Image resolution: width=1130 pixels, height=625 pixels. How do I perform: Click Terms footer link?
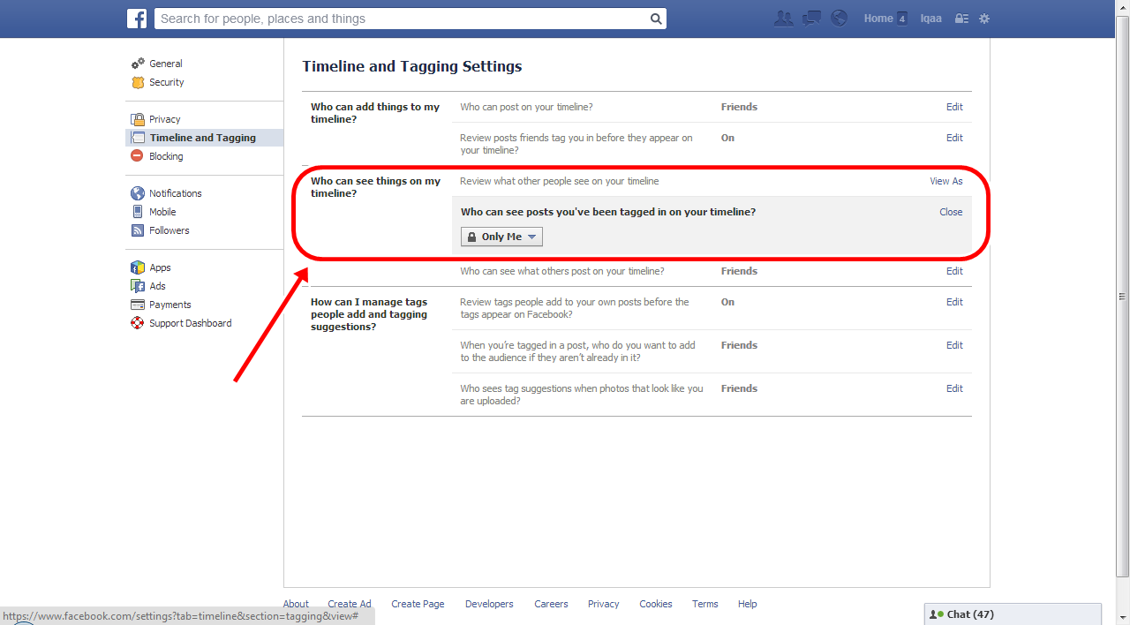pos(704,604)
